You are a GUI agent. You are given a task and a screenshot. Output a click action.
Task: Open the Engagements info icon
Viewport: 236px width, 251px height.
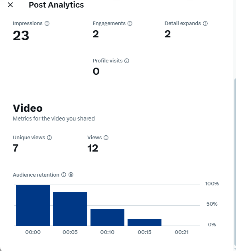(x=130, y=23)
